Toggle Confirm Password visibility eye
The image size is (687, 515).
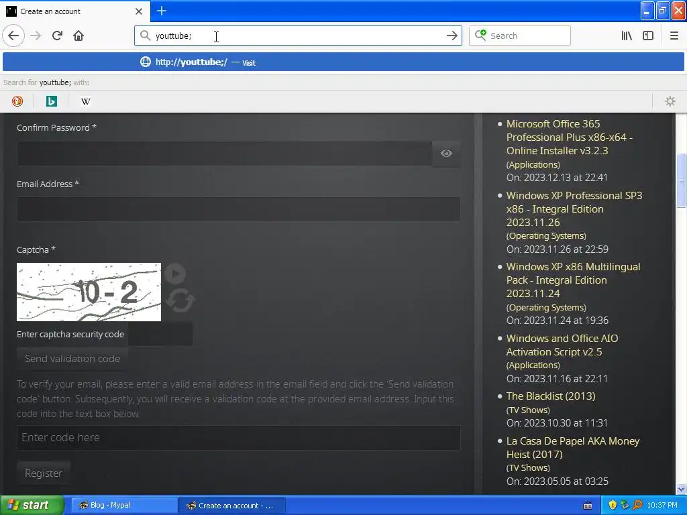(x=446, y=154)
